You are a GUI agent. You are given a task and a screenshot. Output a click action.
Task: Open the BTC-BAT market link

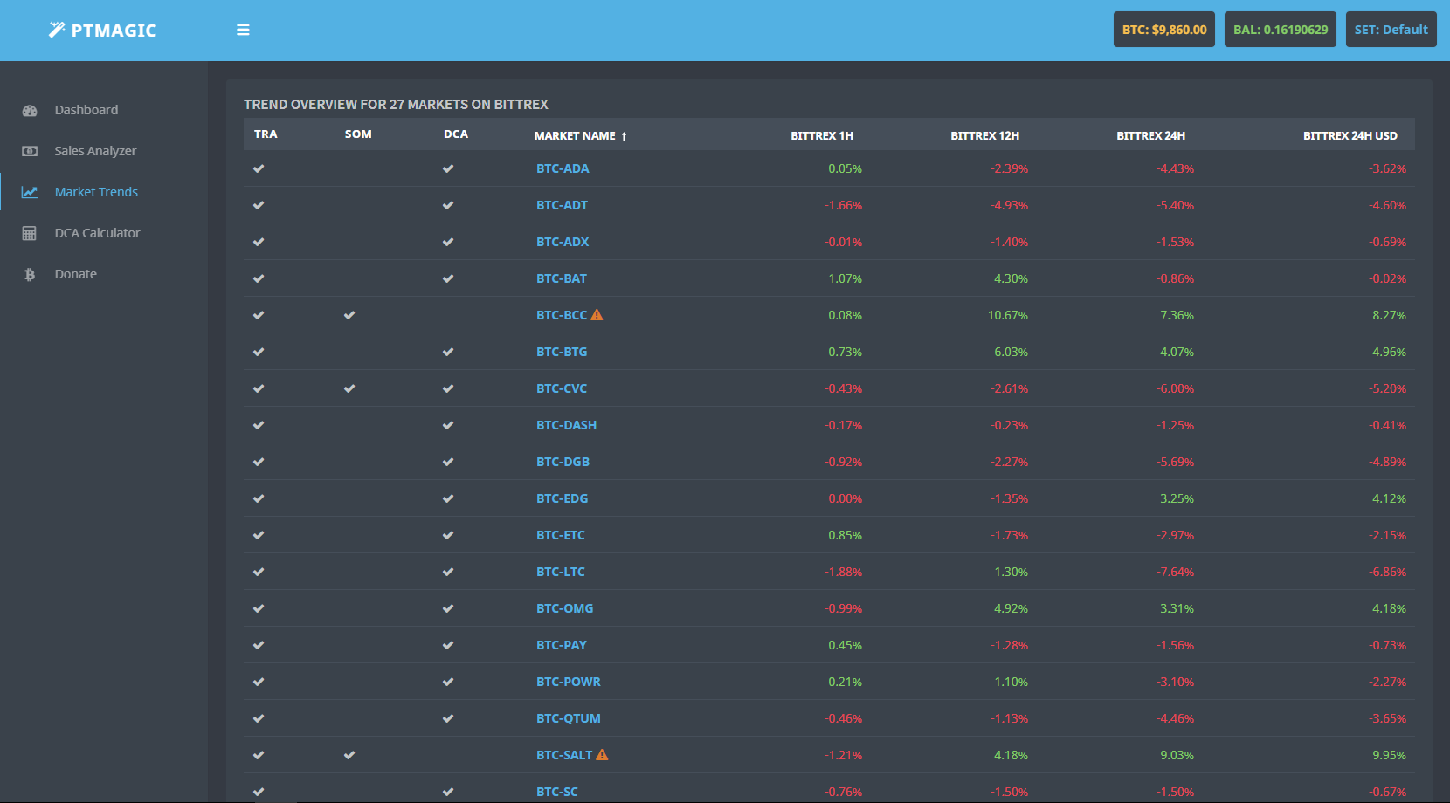562,278
